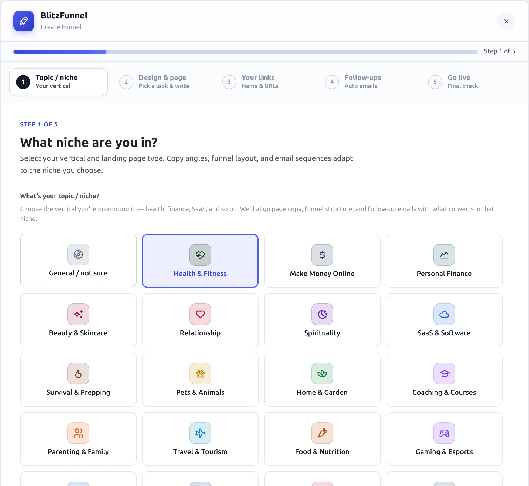Viewport: 529px width, 486px height.
Task: Click the people icon for Parenting & Family
Action: [78, 433]
